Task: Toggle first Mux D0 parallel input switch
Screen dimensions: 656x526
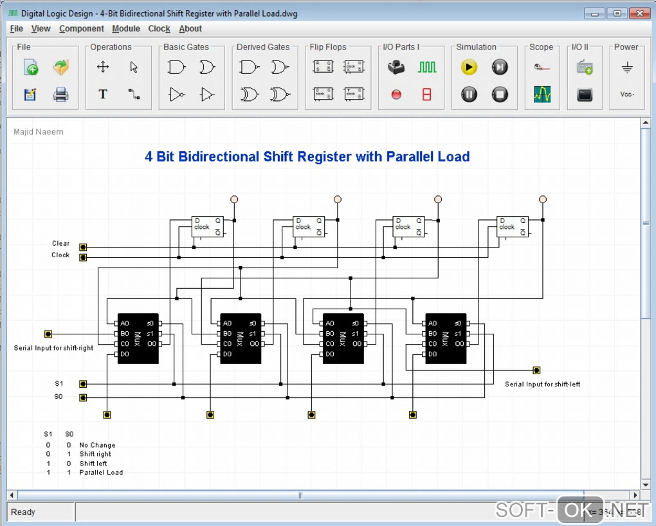Action: (107, 415)
